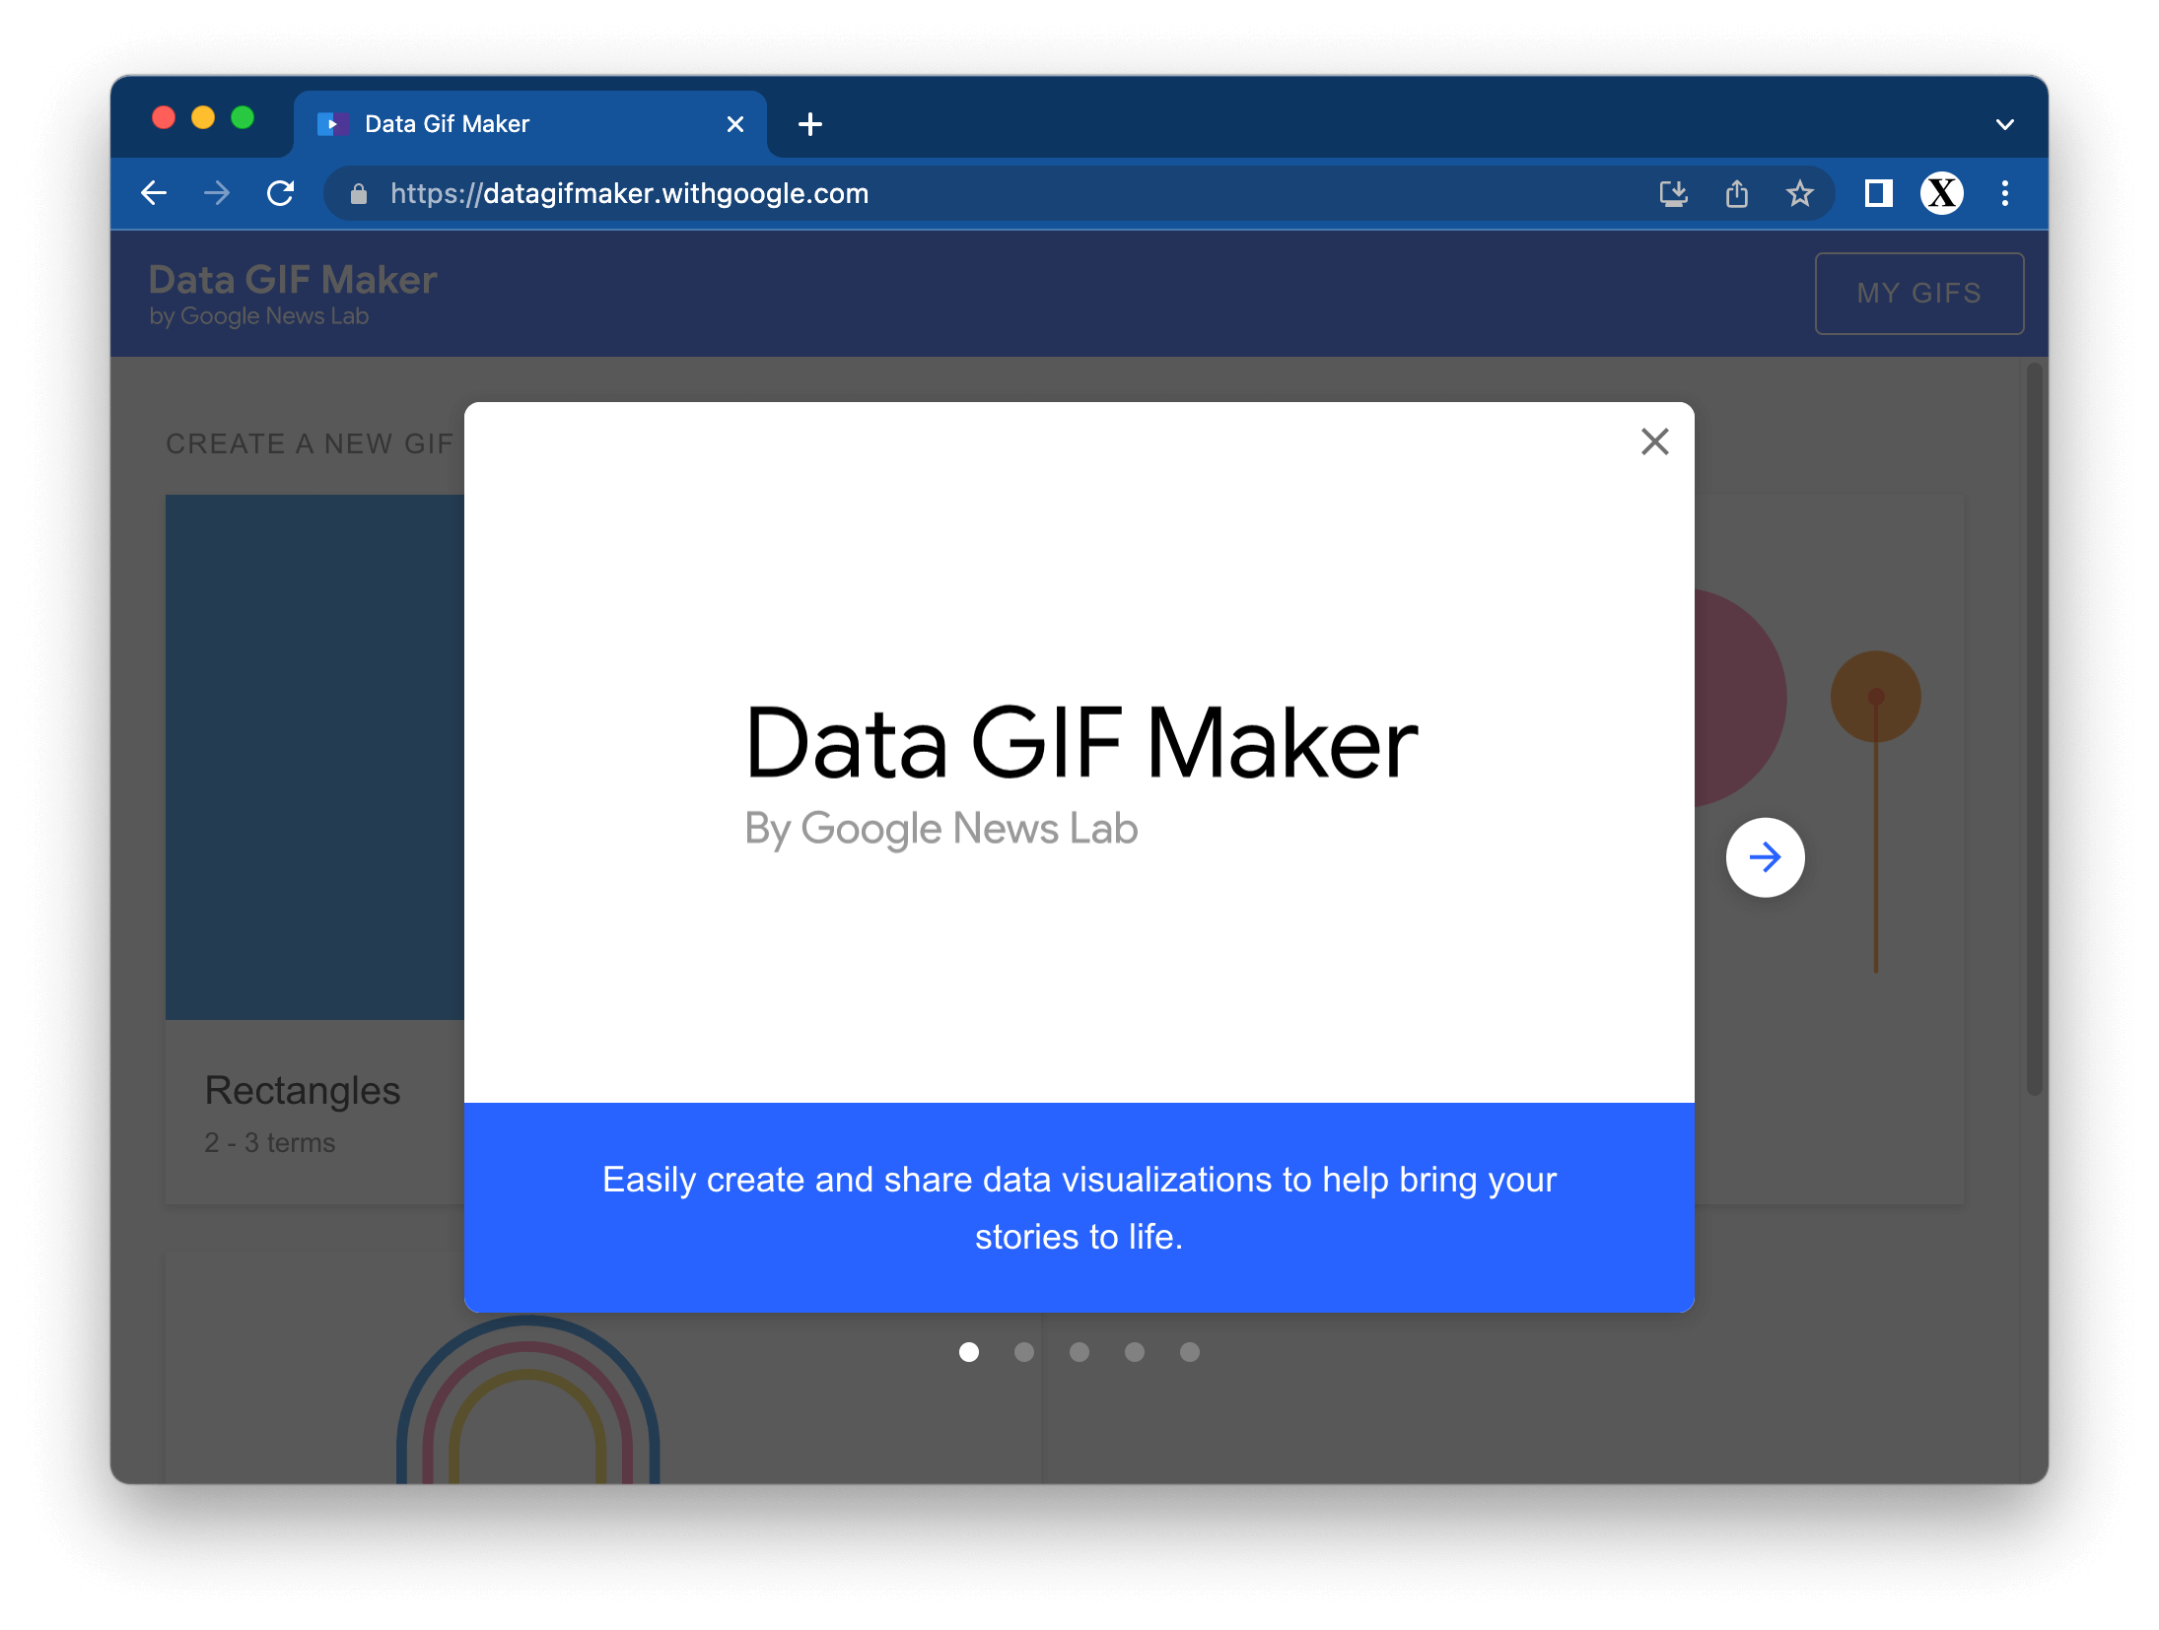Image resolution: width=2159 pixels, height=1630 pixels.
Task: Click the browser forward arrow
Action: click(217, 193)
